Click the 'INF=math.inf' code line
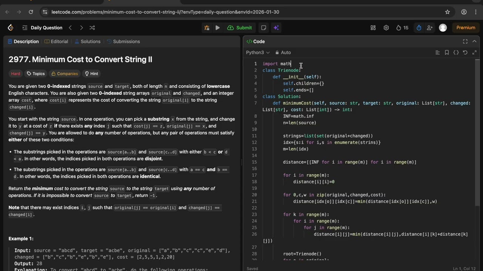Image resolution: width=483 pixels, height=271 pixels. [298, 116]
